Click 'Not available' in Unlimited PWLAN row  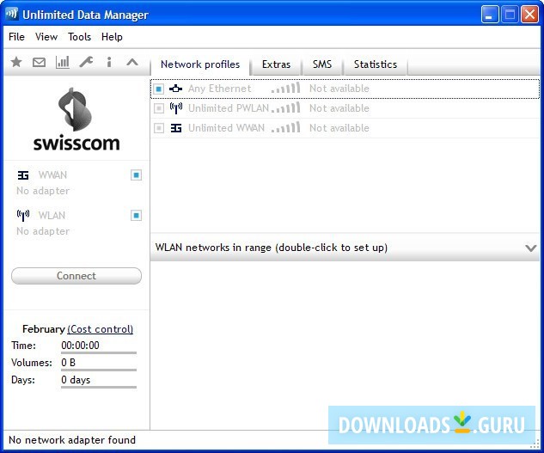click(339, 108)
